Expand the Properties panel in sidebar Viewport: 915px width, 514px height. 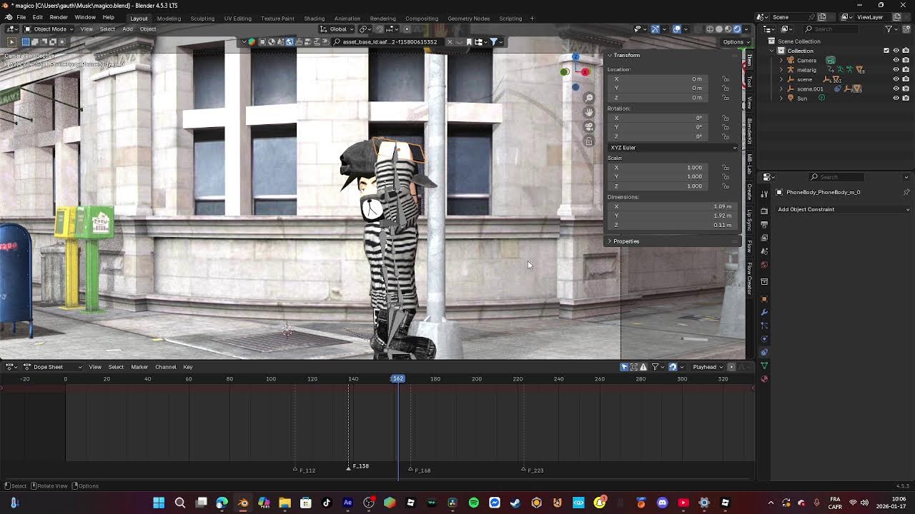[610, 241]
